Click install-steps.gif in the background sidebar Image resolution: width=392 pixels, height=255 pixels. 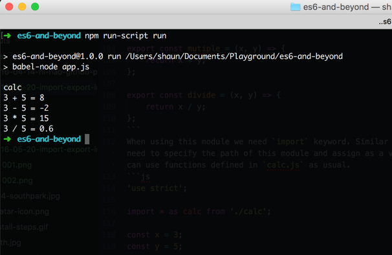coord(24,227)
